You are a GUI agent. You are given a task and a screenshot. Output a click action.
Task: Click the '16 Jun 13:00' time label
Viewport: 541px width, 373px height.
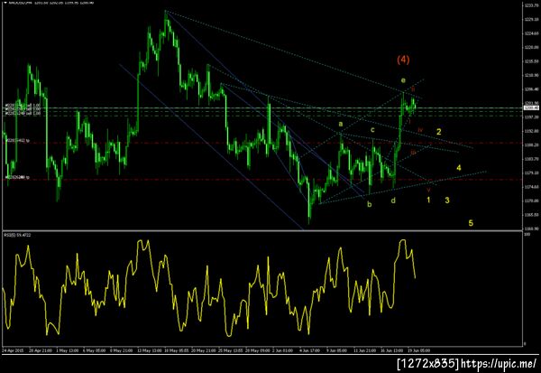tap(391, 350)
